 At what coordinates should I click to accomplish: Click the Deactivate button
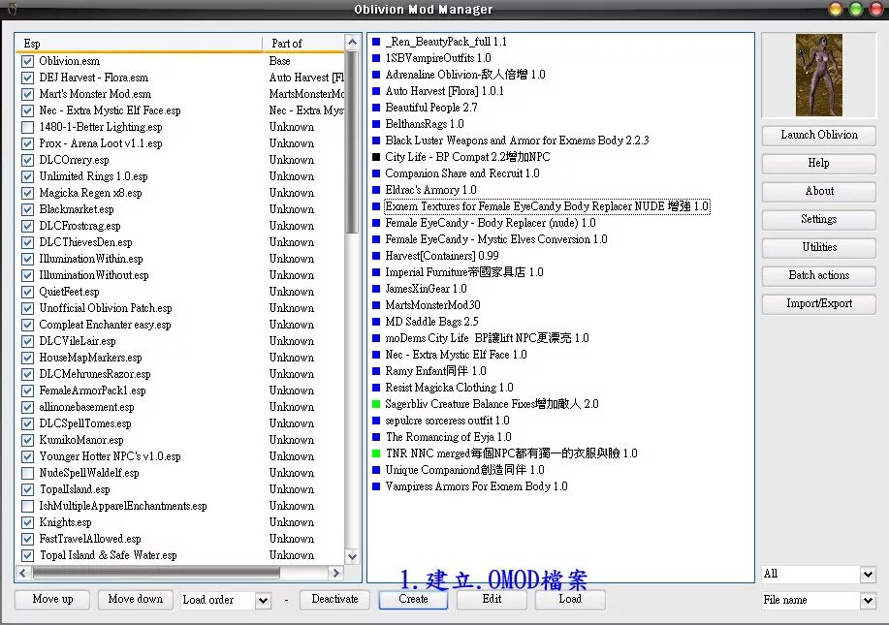point(334,600)
